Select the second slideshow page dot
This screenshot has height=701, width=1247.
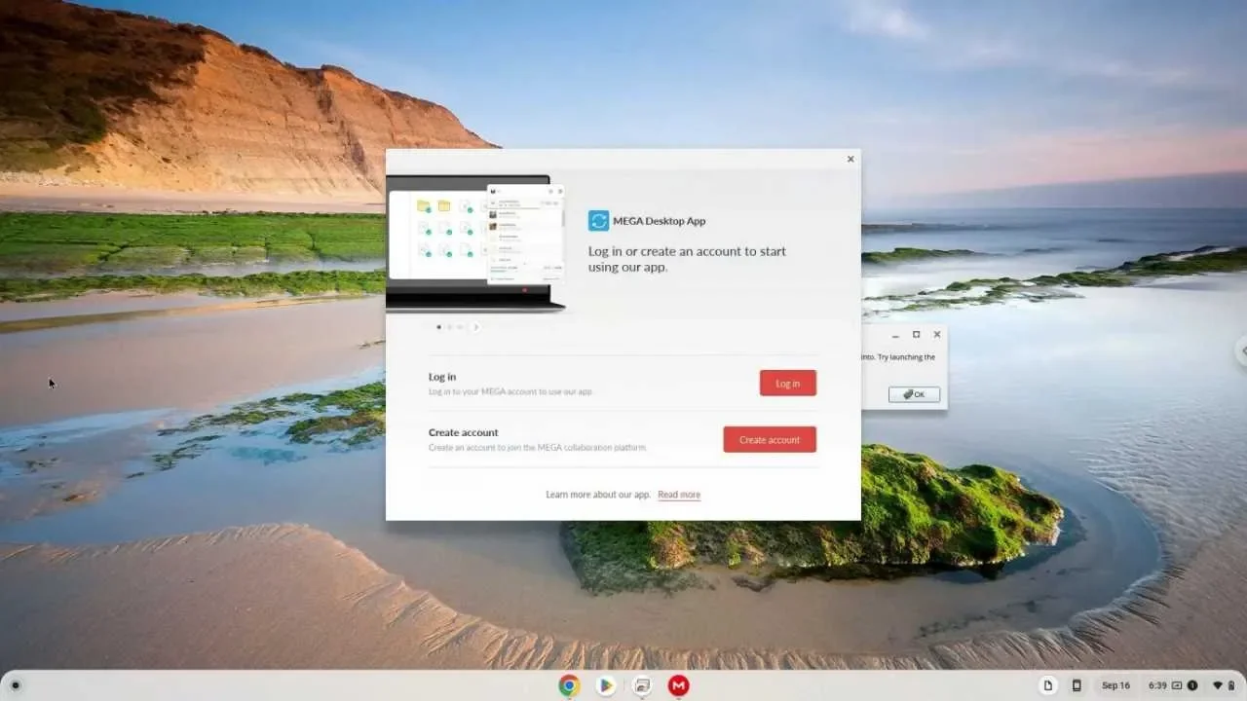(x=449, y=327)
